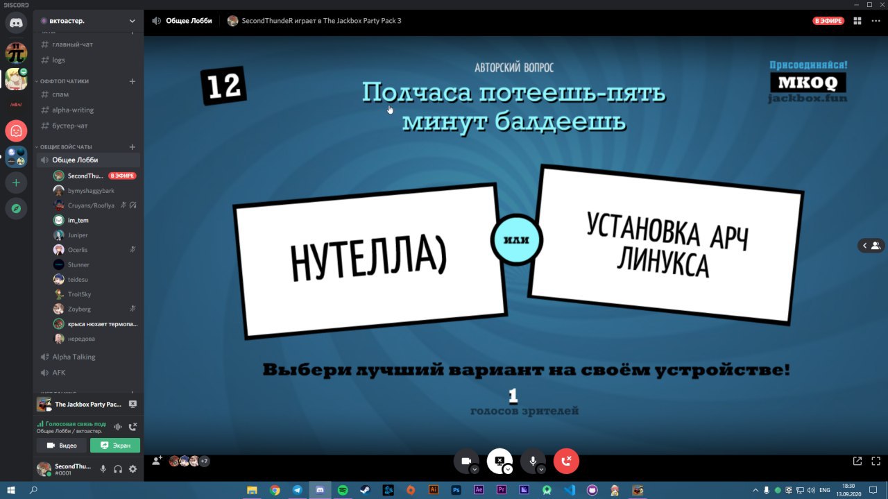Toggle headphones deafen in user panel

[x=118, y=469]
